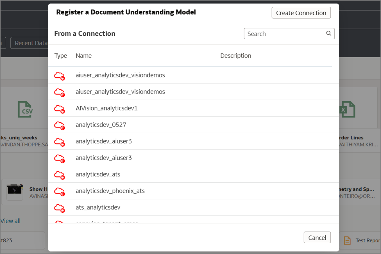Click the green CSV file icon

point(25,109)
